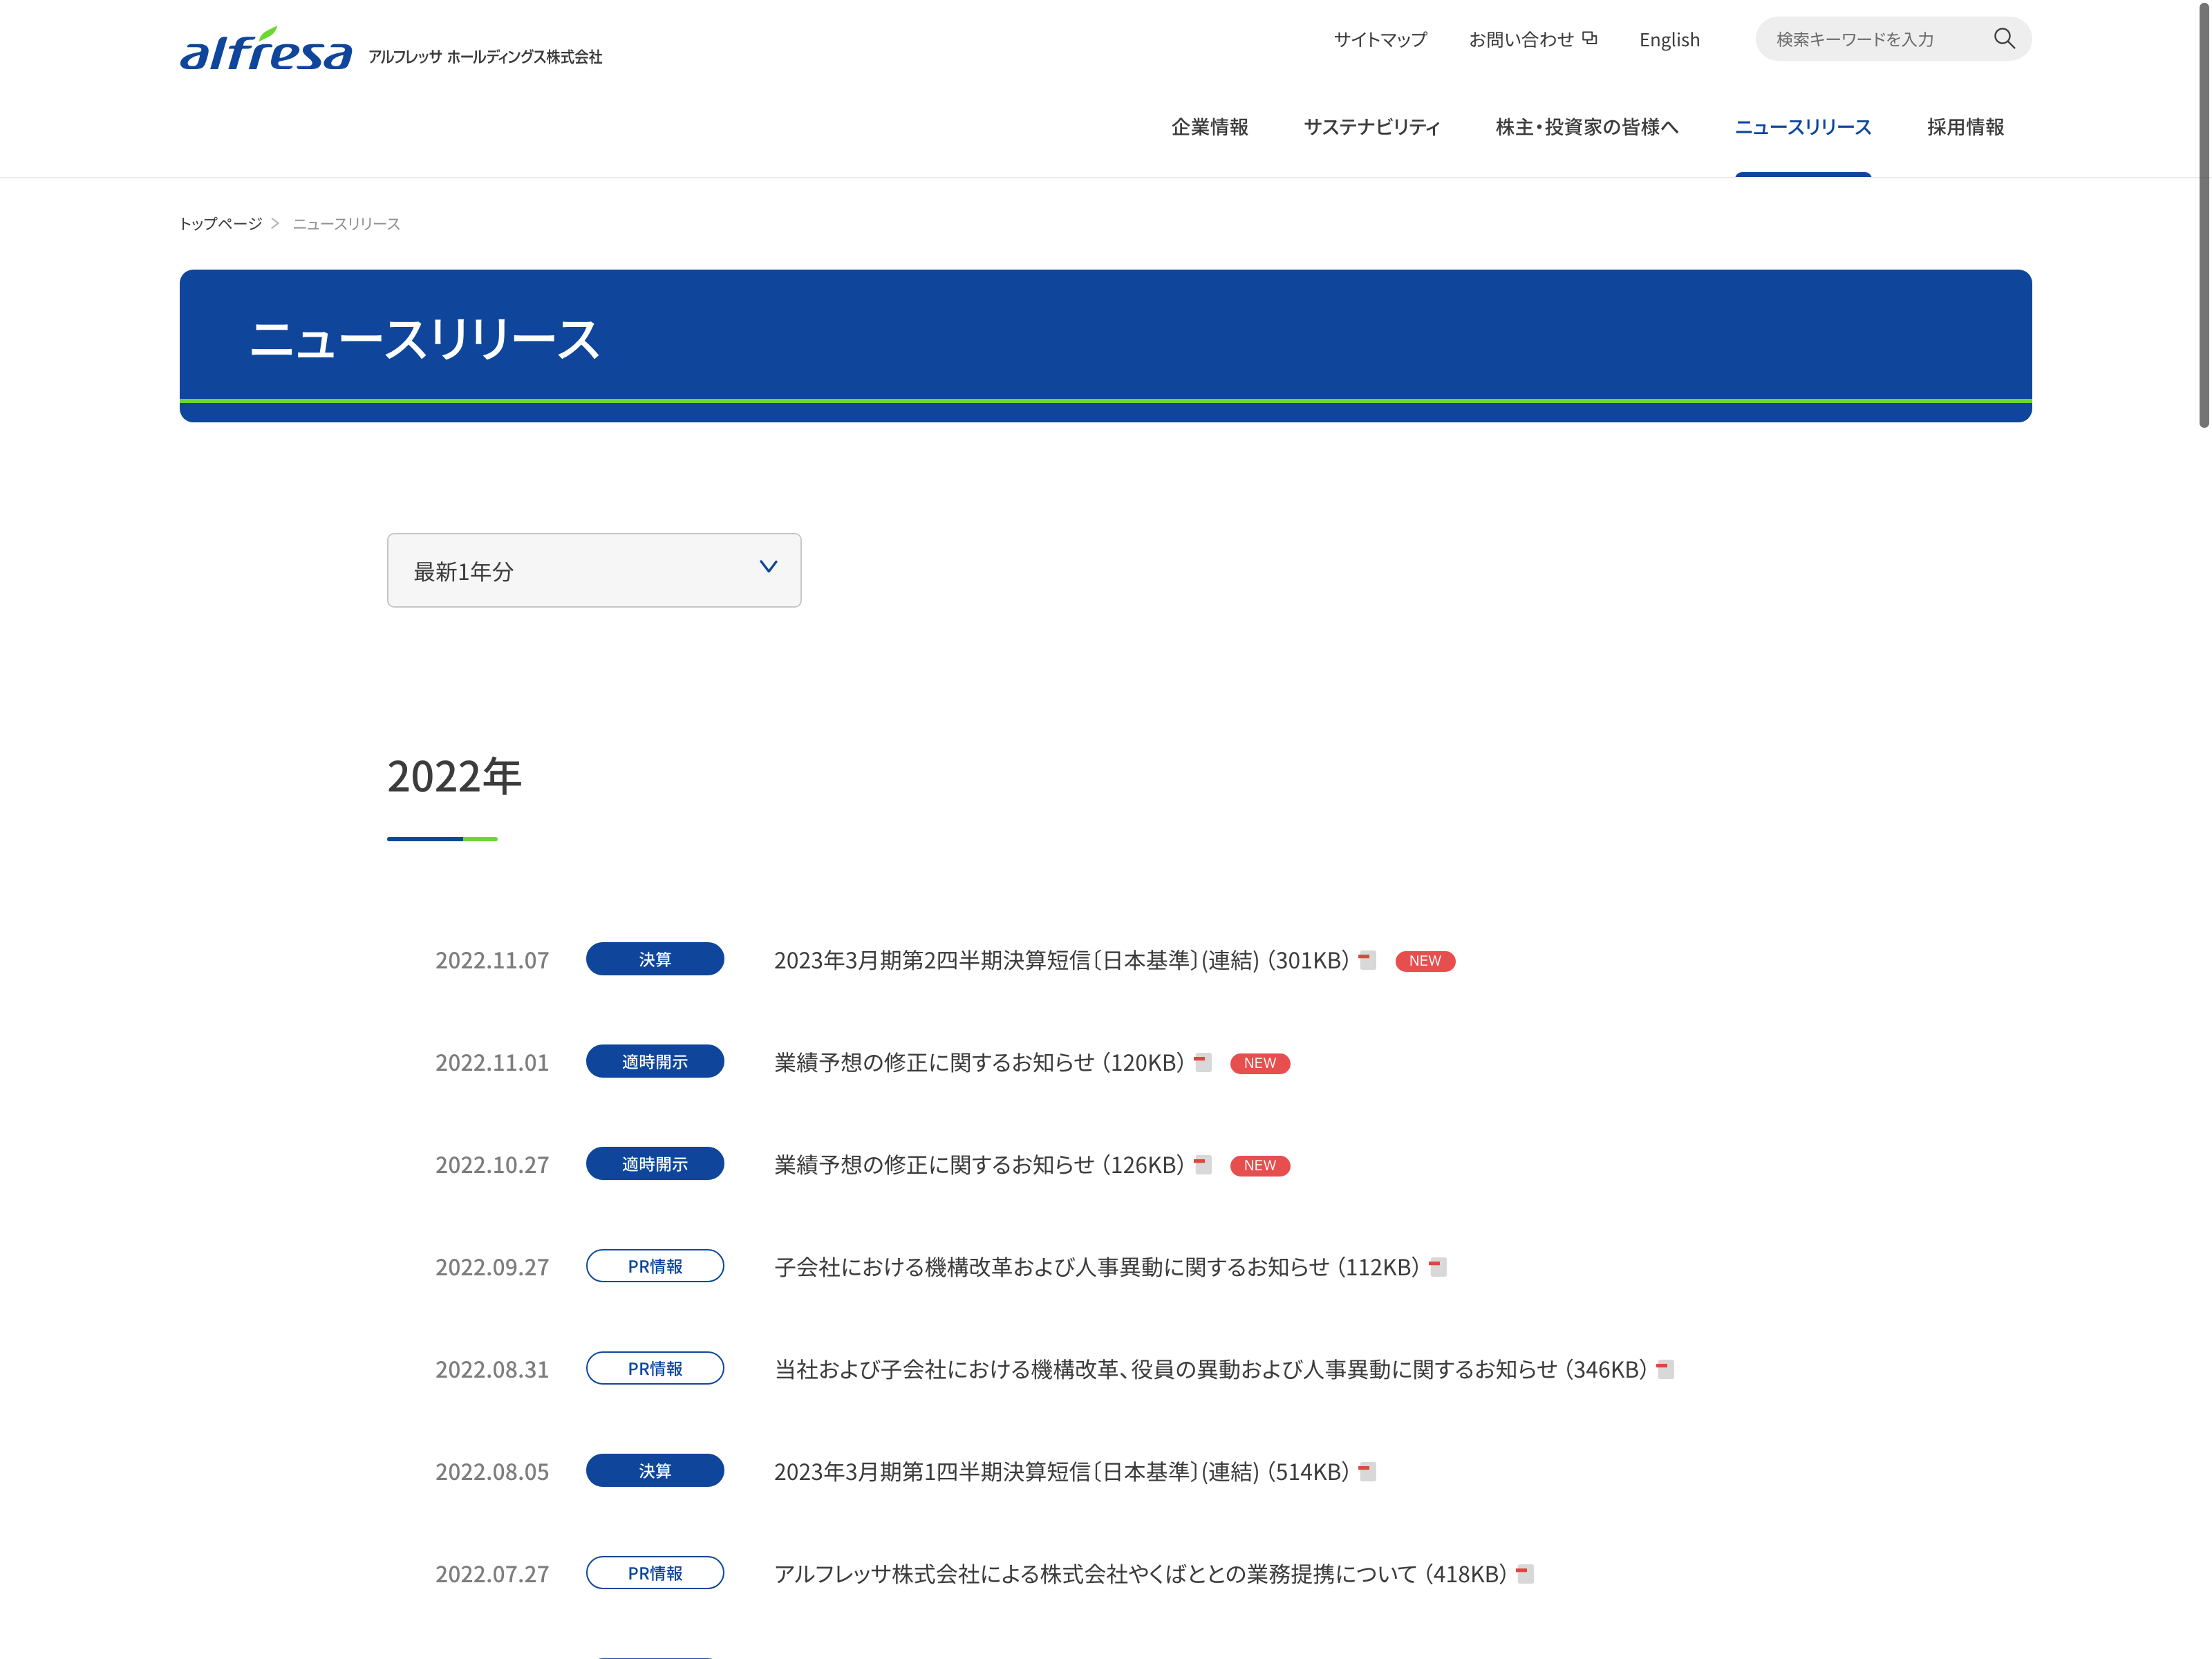Open 企業情報 menu
The image size is (2212, 1659).
click(1210, 127)
